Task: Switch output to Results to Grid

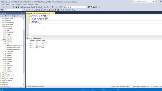Action: pyautogui.click(x=56, y=10)
